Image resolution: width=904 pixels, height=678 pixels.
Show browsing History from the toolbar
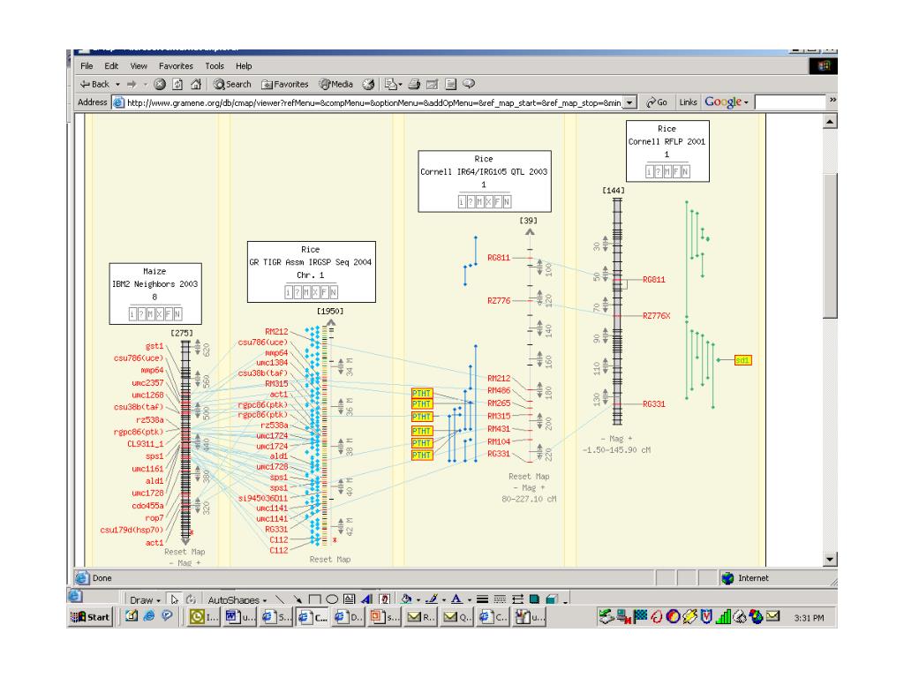coord(368,84)
